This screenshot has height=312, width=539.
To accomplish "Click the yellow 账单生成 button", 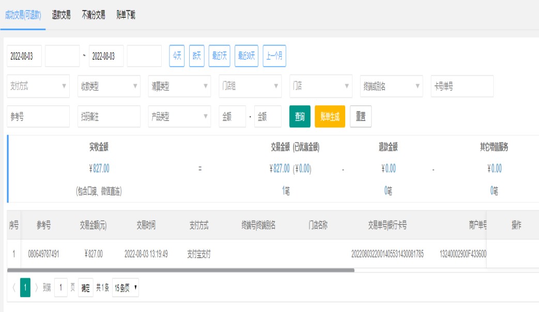I will click(330, 117).
